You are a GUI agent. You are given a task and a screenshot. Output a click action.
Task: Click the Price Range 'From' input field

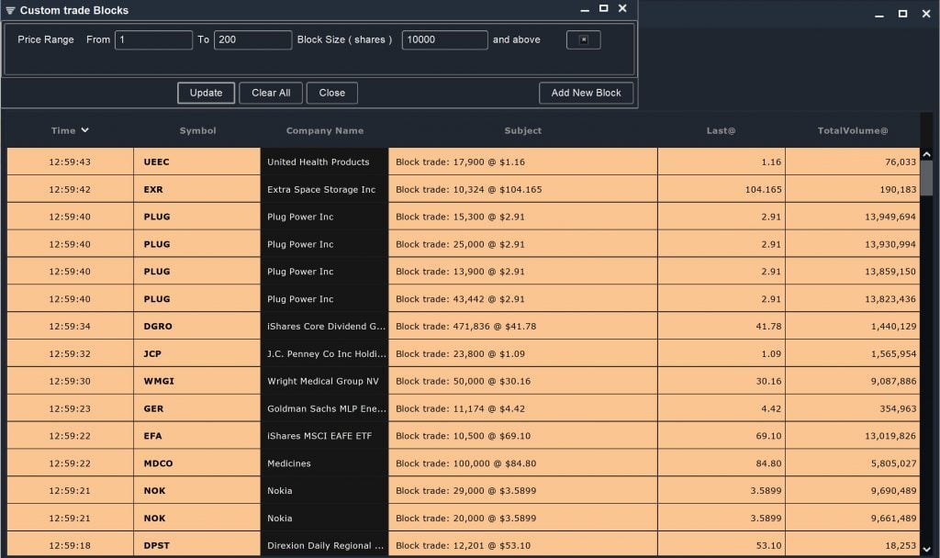point(153,39)
